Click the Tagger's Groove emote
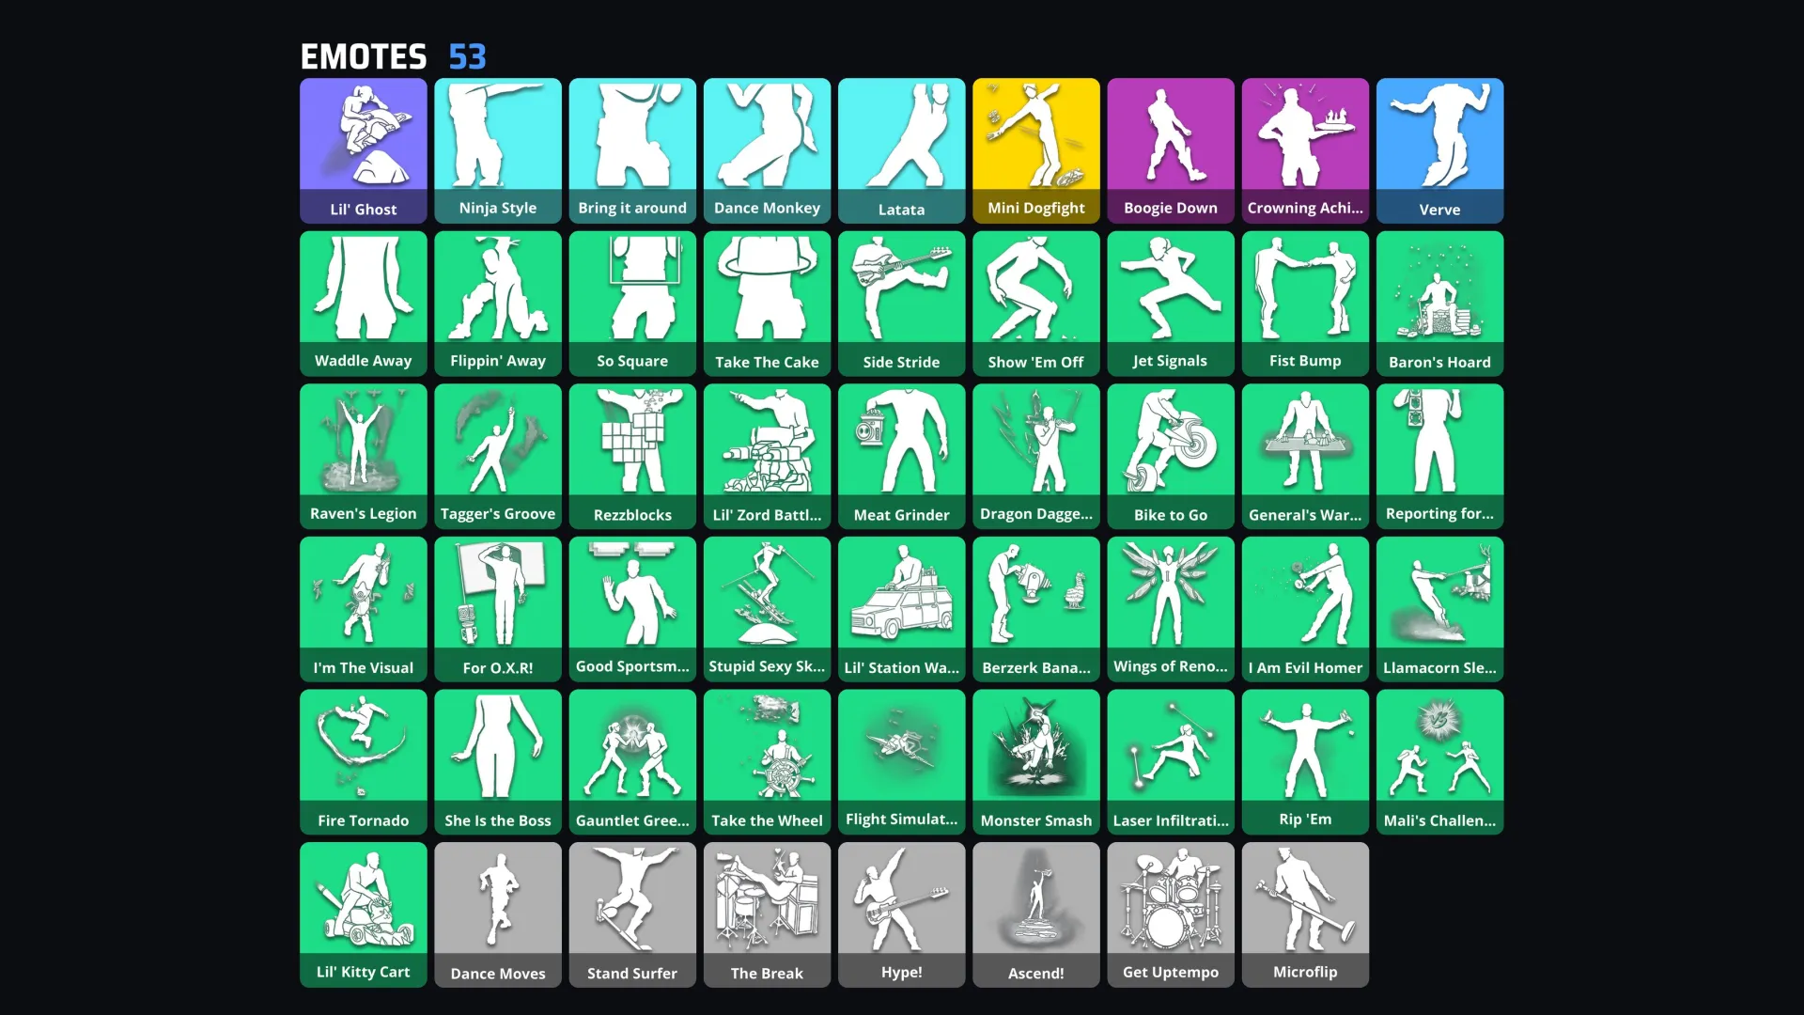The image size is (1804, 1015). pos(498,457)
